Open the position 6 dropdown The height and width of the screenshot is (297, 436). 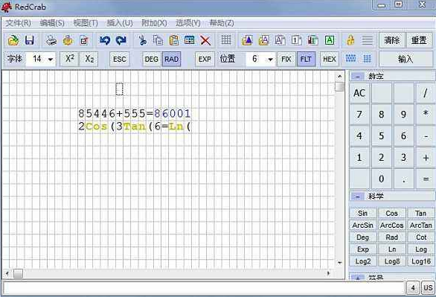click(x=270, y=60)
